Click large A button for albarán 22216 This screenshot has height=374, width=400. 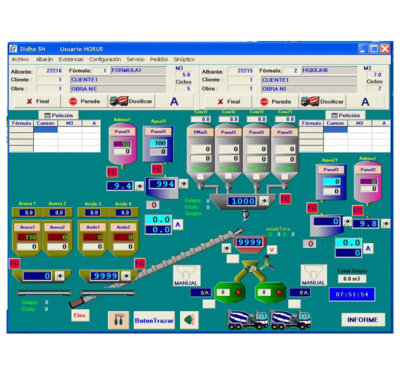pos(174,102)
